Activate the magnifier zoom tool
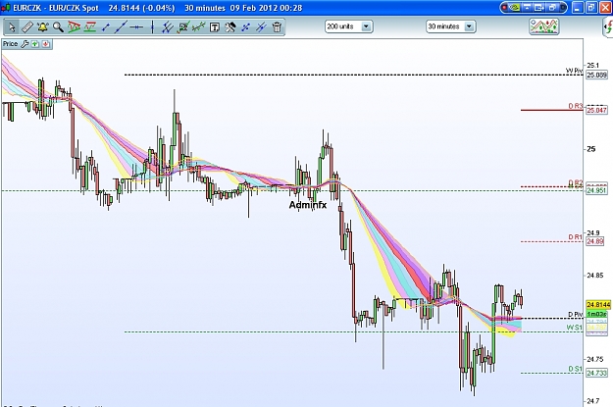The width and height of the screenshot is (613, 407). tap(58, 27)
